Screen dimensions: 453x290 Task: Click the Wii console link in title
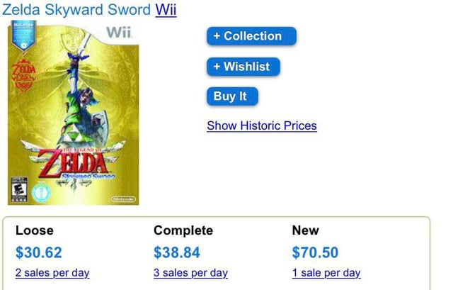tap(165, 10)
